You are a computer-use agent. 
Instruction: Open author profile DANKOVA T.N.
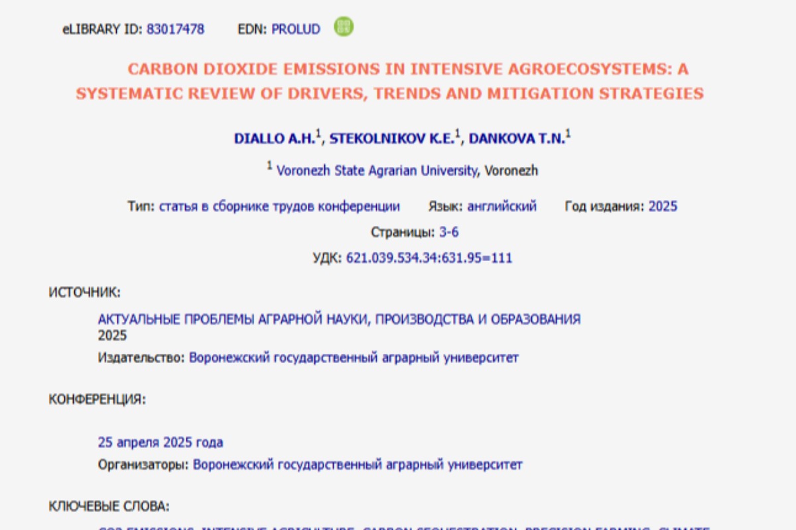pyautogui.click(x=518, y=138)
